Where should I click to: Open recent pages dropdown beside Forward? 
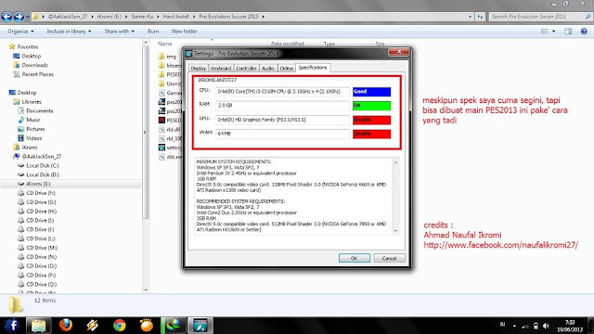tap(27, 18)
